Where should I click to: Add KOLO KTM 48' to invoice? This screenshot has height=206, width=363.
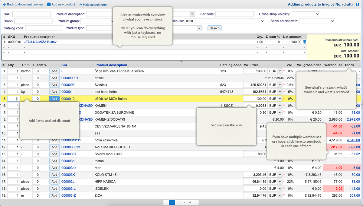coord(54,175)
